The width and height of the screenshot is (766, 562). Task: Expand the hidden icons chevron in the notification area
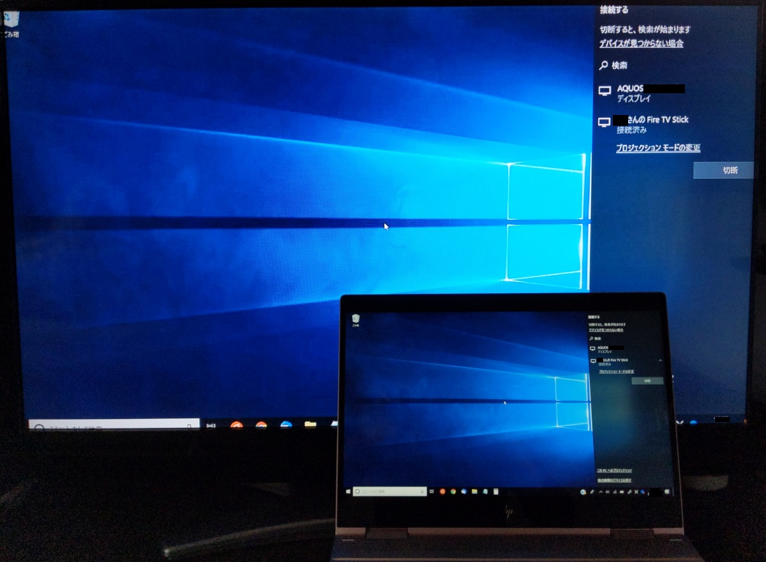[x=601, y=492]
